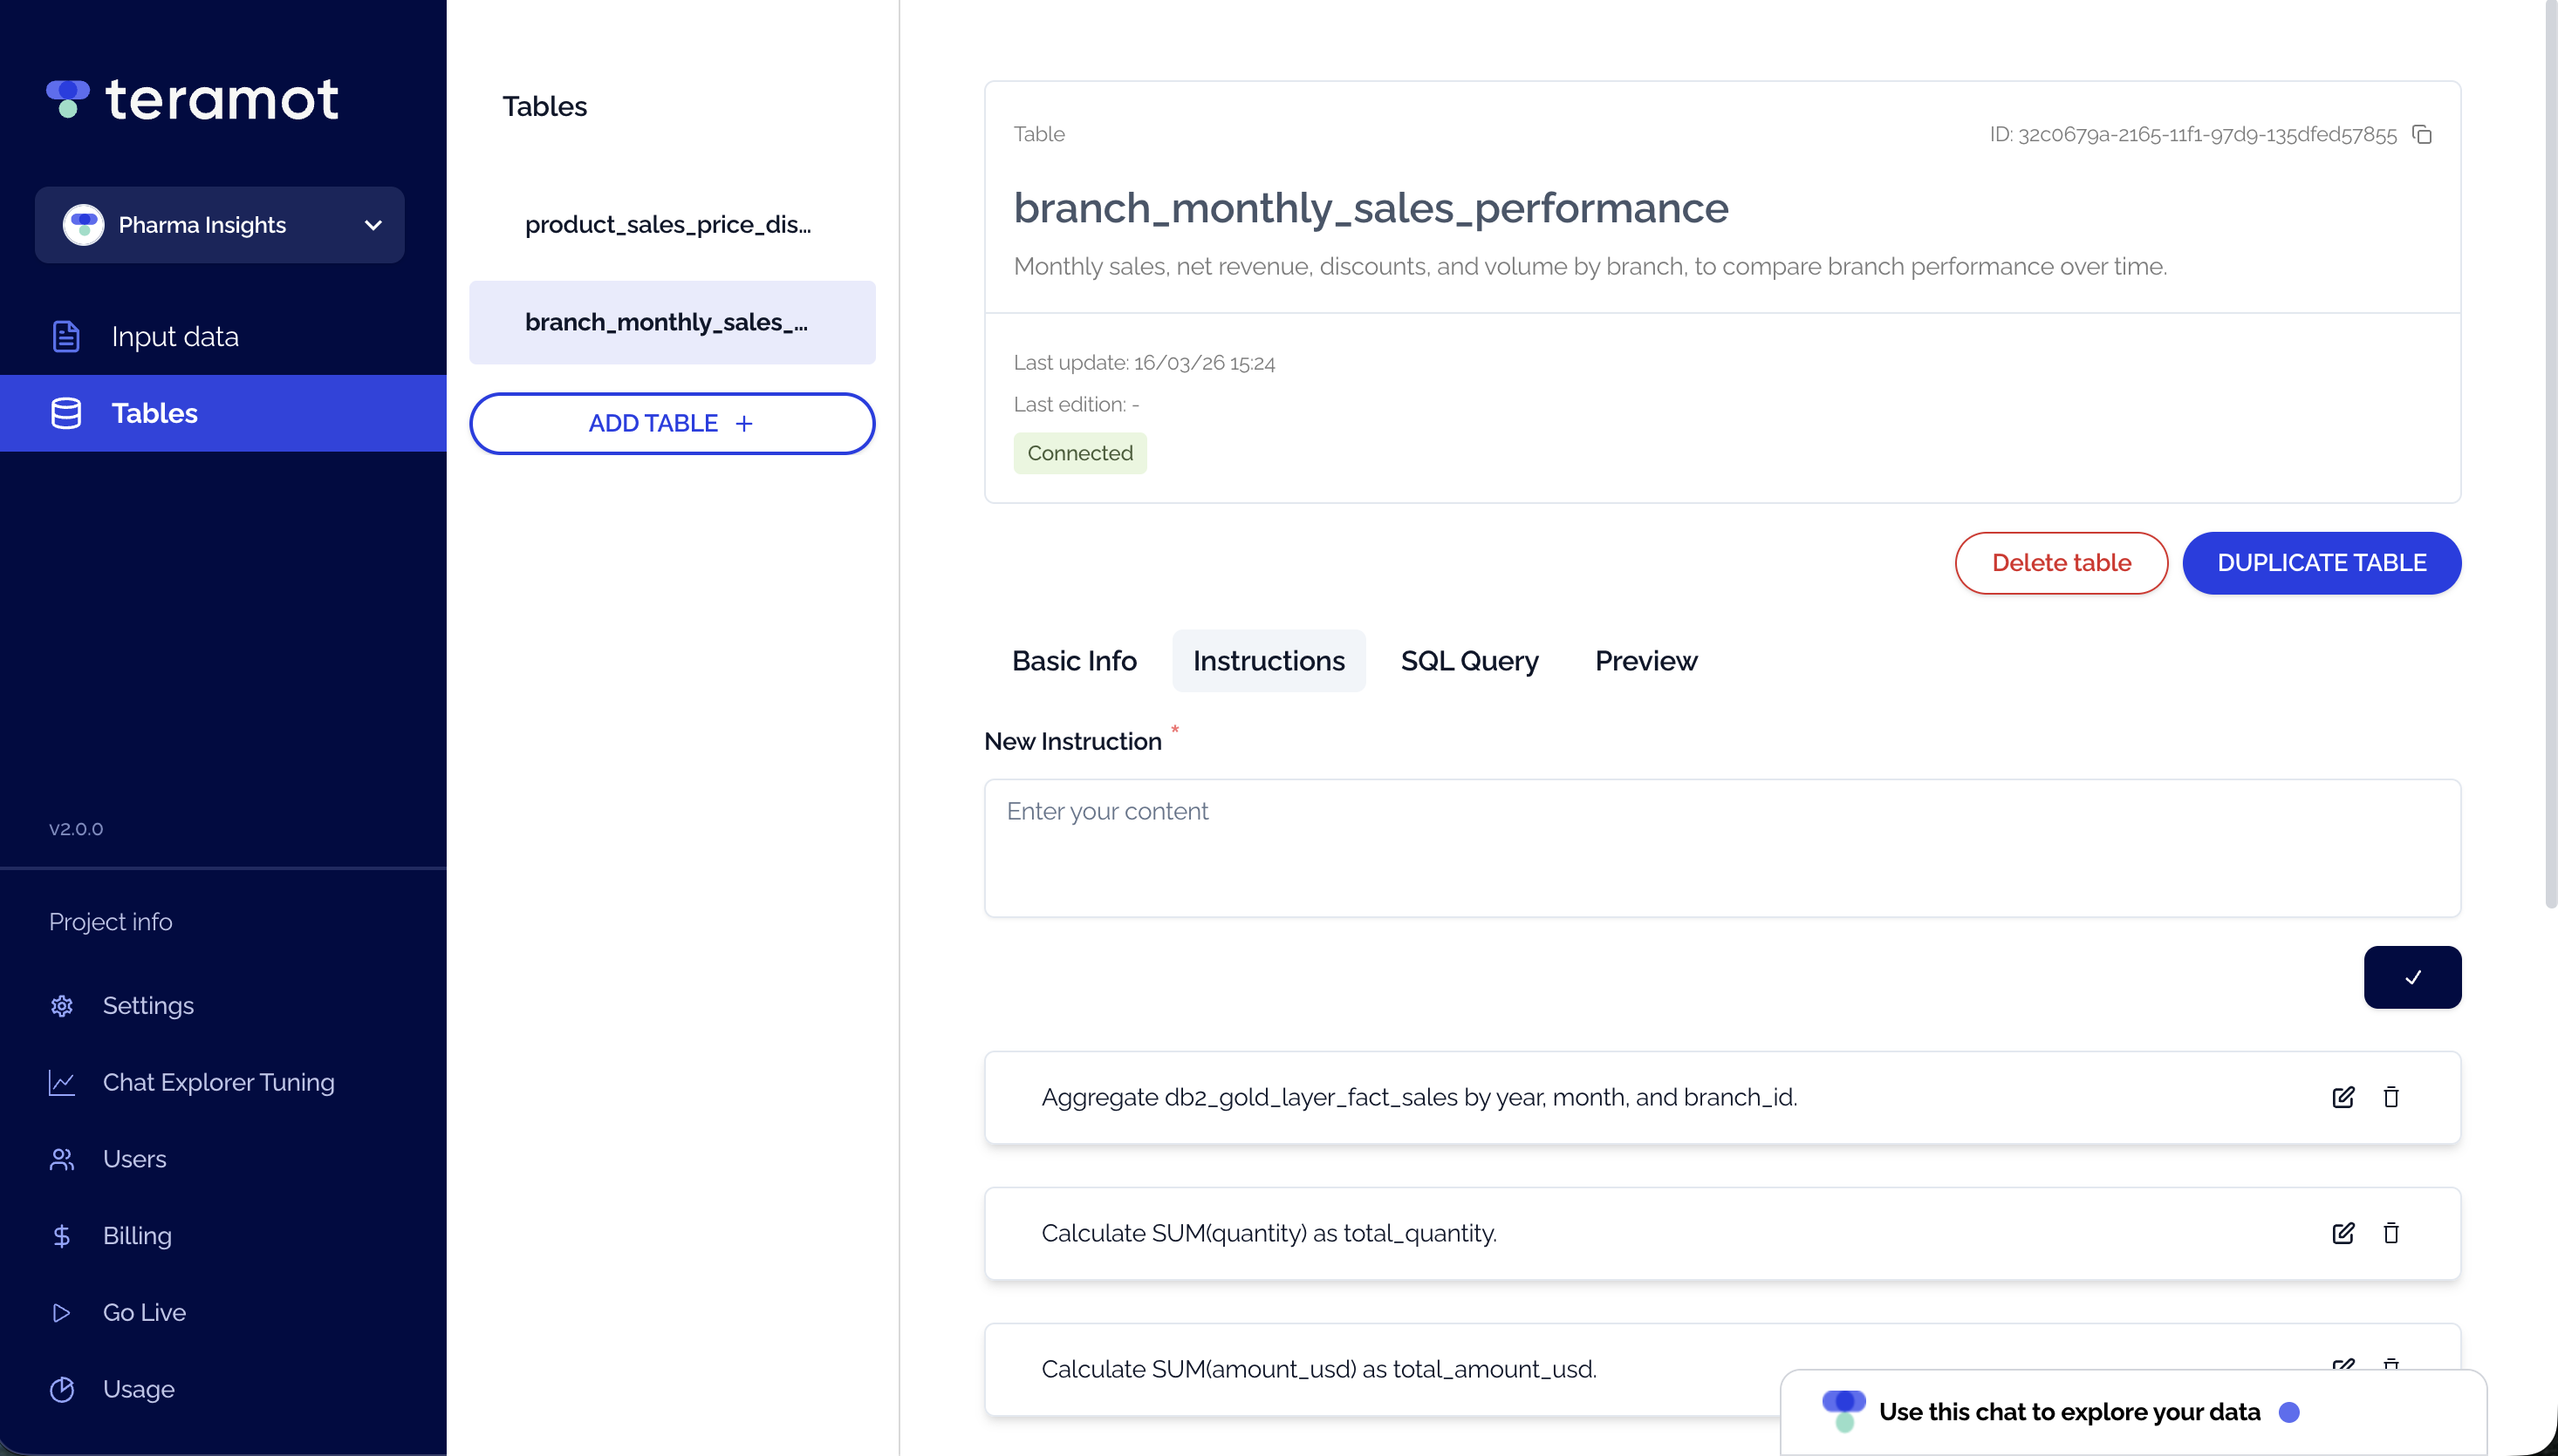The width and height of the screenshot is (2558, 1456).
Task: Open Settings from the sidebar
Action: [148, 1005]
